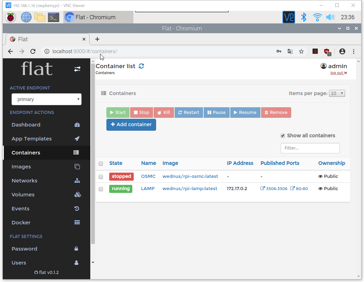The height and width of the screenshot is (282, 364).
Task: Click the site information icon in address bar
Action: [47, 51]
